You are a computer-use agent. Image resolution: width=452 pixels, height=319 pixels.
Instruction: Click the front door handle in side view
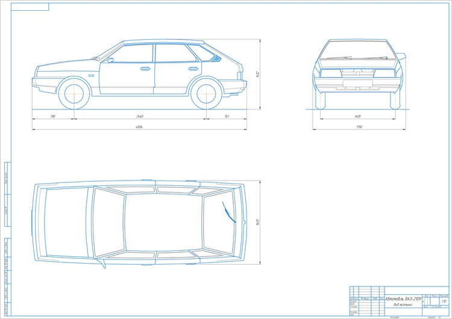coord(145,69)
